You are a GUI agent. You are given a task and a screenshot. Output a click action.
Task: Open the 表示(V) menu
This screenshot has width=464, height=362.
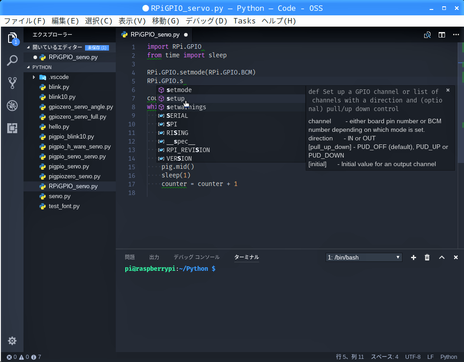click(132, 21)
